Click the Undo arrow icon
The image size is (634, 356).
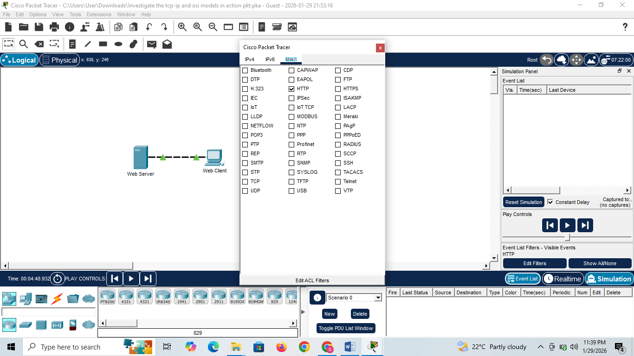[x=149, y=27]
